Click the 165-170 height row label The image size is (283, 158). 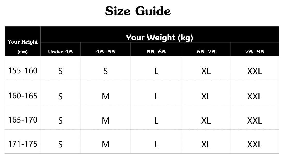click(x=23, y=120)
